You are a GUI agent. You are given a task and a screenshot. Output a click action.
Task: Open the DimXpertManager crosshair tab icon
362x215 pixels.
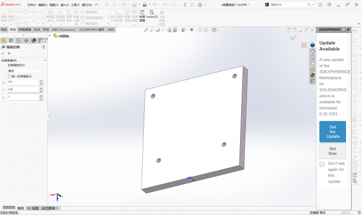tap(26, 40)
